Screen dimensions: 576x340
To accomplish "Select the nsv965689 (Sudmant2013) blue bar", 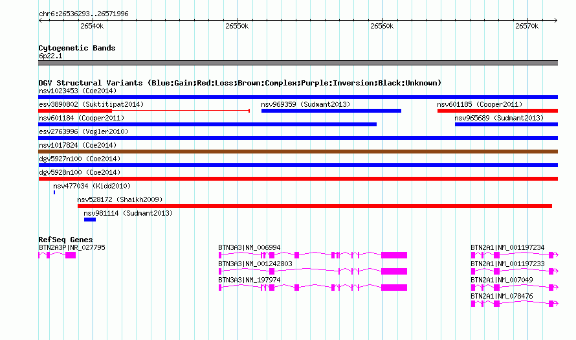I will (x=506, y=124).
